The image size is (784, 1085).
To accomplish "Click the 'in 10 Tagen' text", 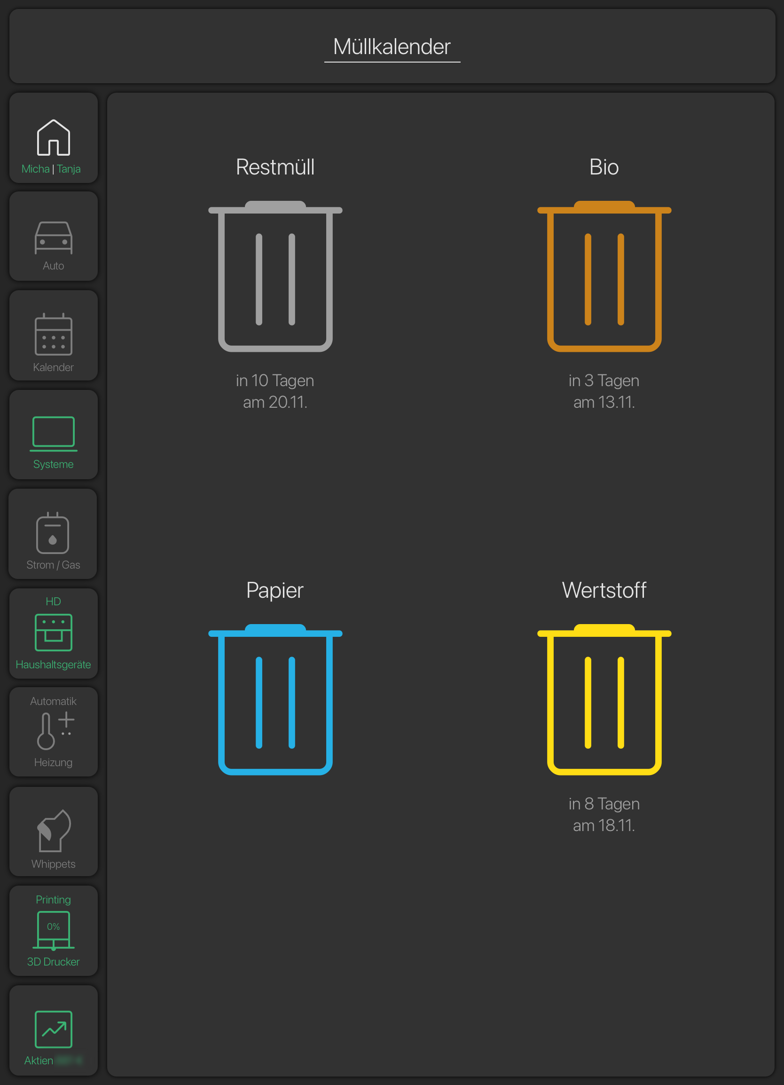I will click(275, 381).
